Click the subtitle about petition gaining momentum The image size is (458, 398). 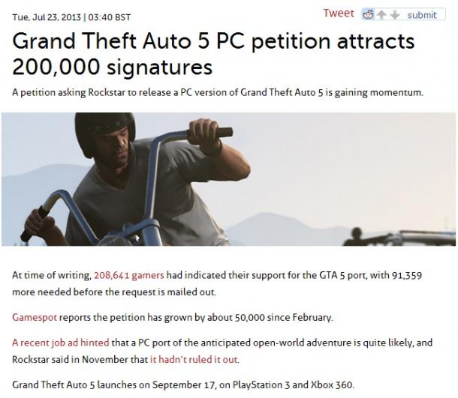pyautogui.click(x=218, y=92)
